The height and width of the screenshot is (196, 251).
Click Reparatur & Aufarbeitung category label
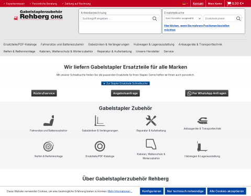(x=151, y=130)
